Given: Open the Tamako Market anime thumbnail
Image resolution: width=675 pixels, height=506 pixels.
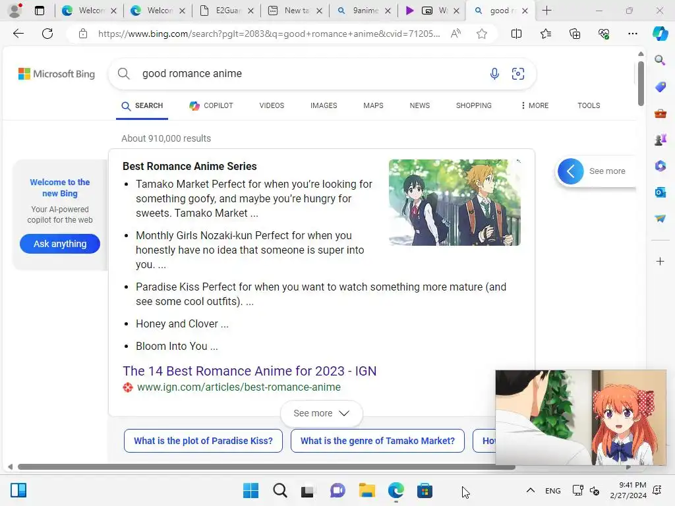Looking at the screenshot, I should coord(455,203).
